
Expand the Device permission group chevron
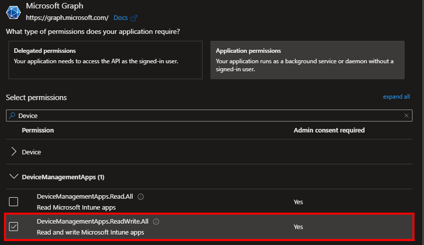point(13,152)
